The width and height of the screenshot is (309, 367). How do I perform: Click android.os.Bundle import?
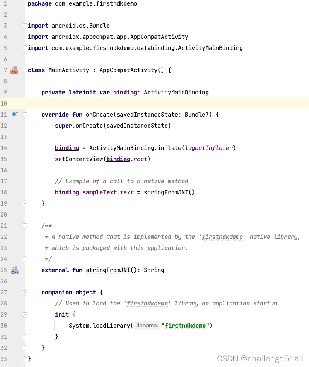[81, 26]
